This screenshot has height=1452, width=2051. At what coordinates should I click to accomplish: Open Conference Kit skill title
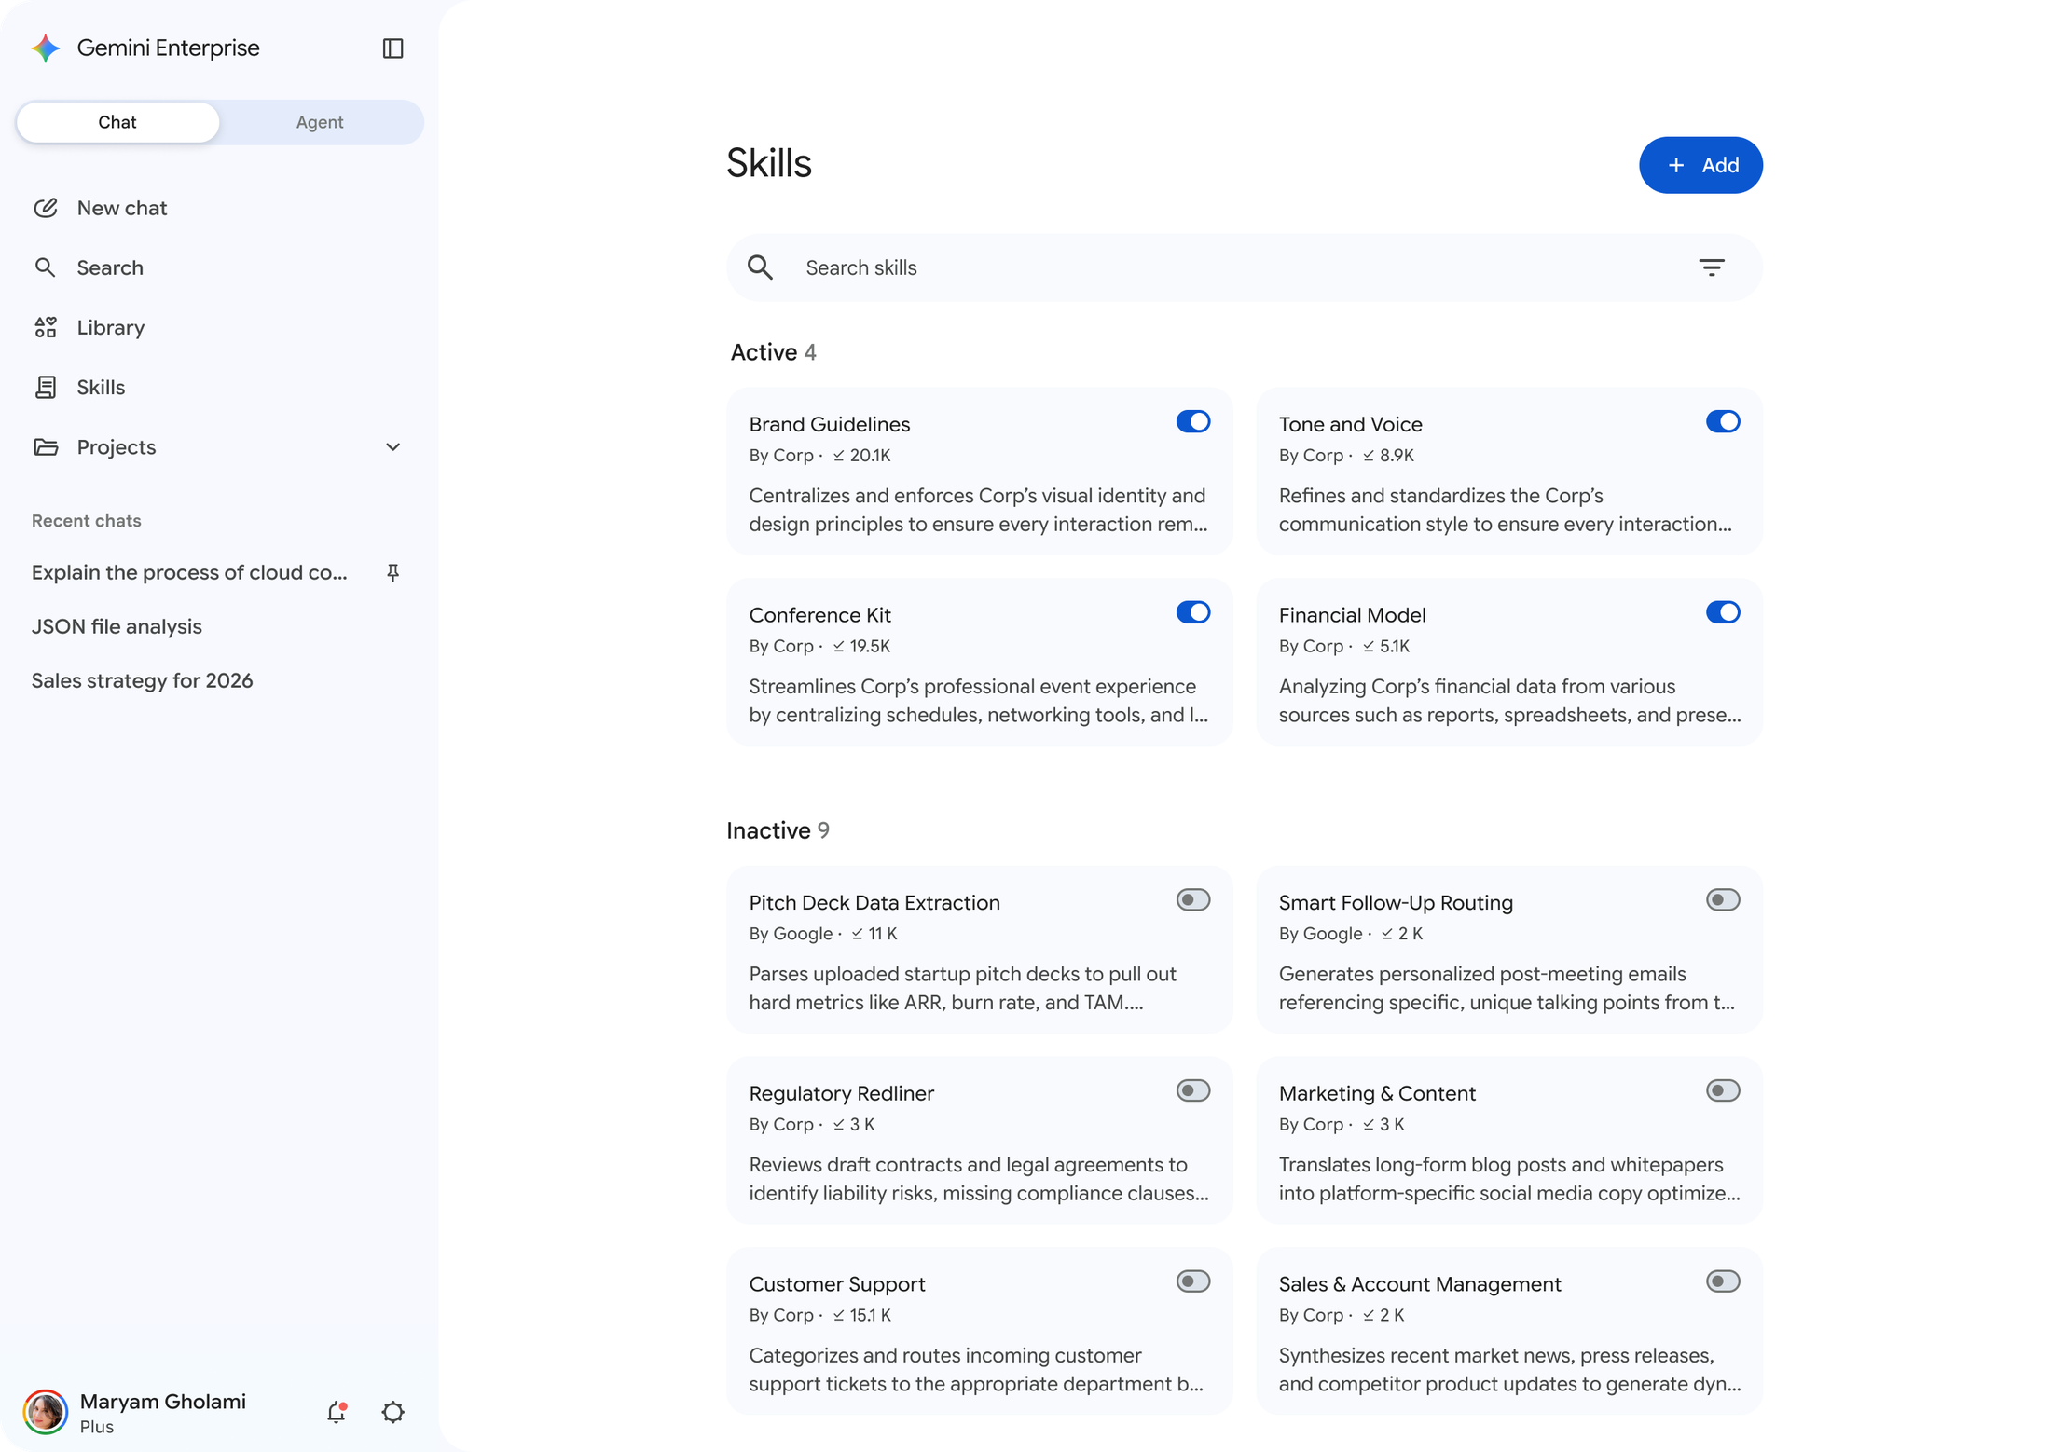click(x=819, y=615)
